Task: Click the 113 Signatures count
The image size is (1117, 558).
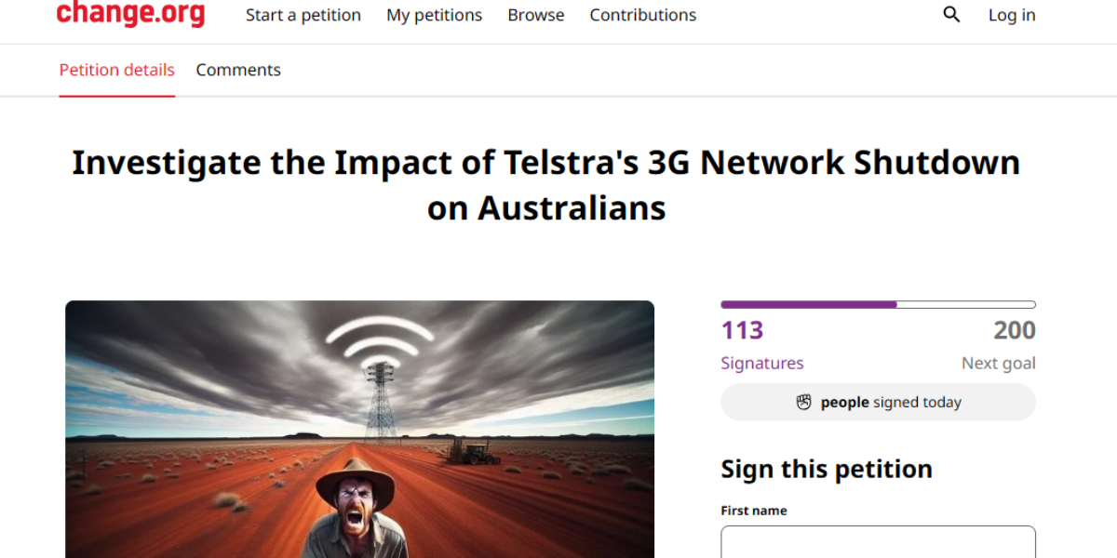Action: click(761, 345)
